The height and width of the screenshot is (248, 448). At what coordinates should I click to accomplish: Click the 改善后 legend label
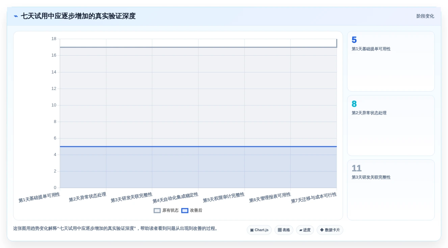pyautogui.click(x=196, y=211)
